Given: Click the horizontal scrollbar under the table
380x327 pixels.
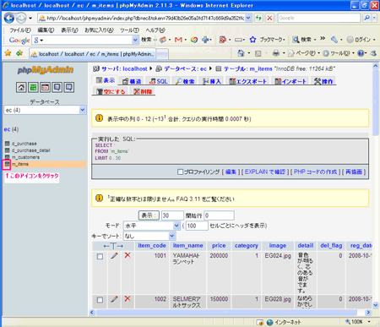Looking at the screenshot, I should click(226, 312).
